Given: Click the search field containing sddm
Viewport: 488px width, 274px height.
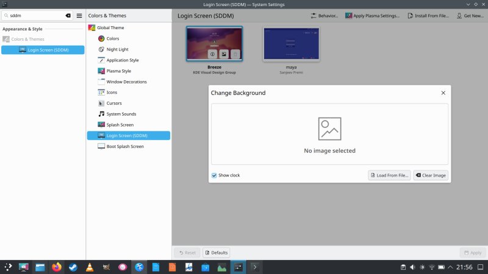Looking at the screenshot, I should [37, 16].
